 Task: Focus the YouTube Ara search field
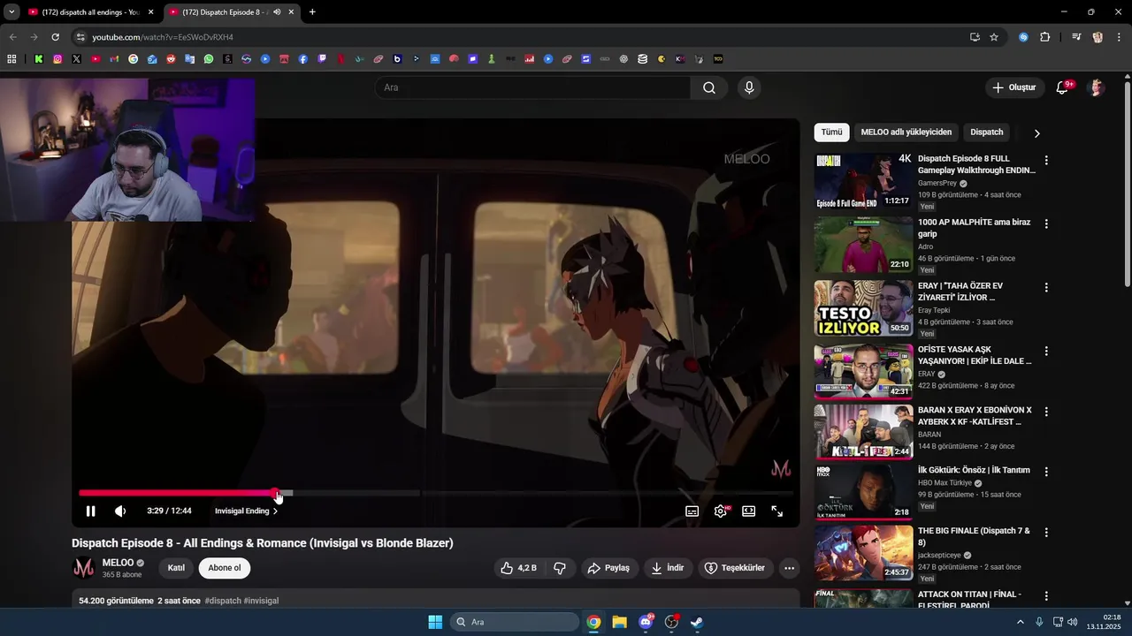coord(532,87)
